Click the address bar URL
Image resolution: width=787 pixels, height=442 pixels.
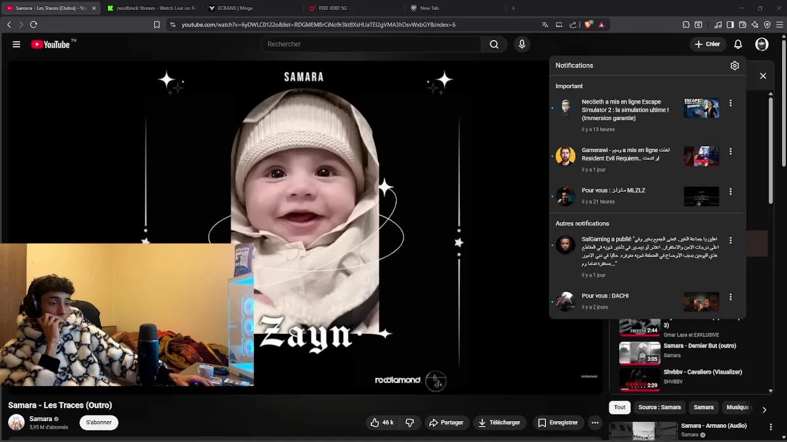click(318, 25)
